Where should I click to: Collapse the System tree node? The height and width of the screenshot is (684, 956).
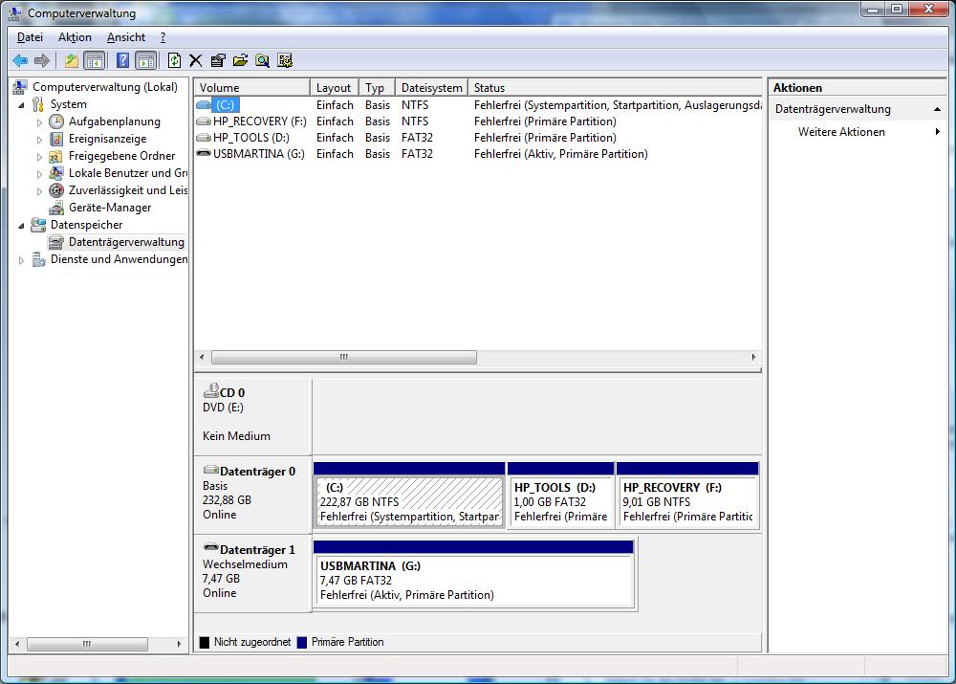[x=21, y=105]
